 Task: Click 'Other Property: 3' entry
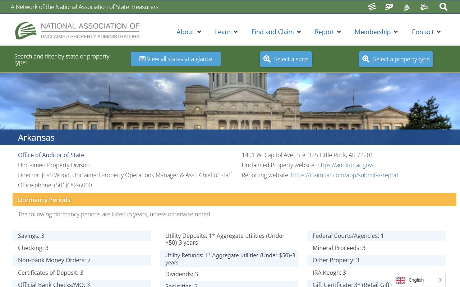point(376,260)
